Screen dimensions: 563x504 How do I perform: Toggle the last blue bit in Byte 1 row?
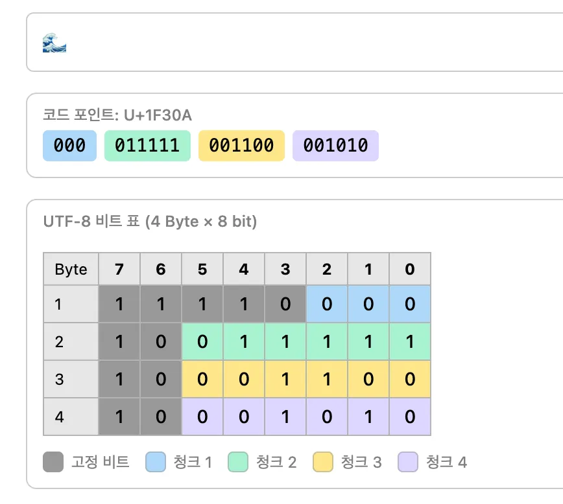click(x=409, y=304)
